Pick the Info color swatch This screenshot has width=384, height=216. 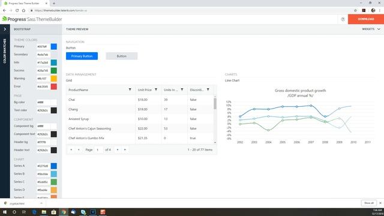[54, 62]
